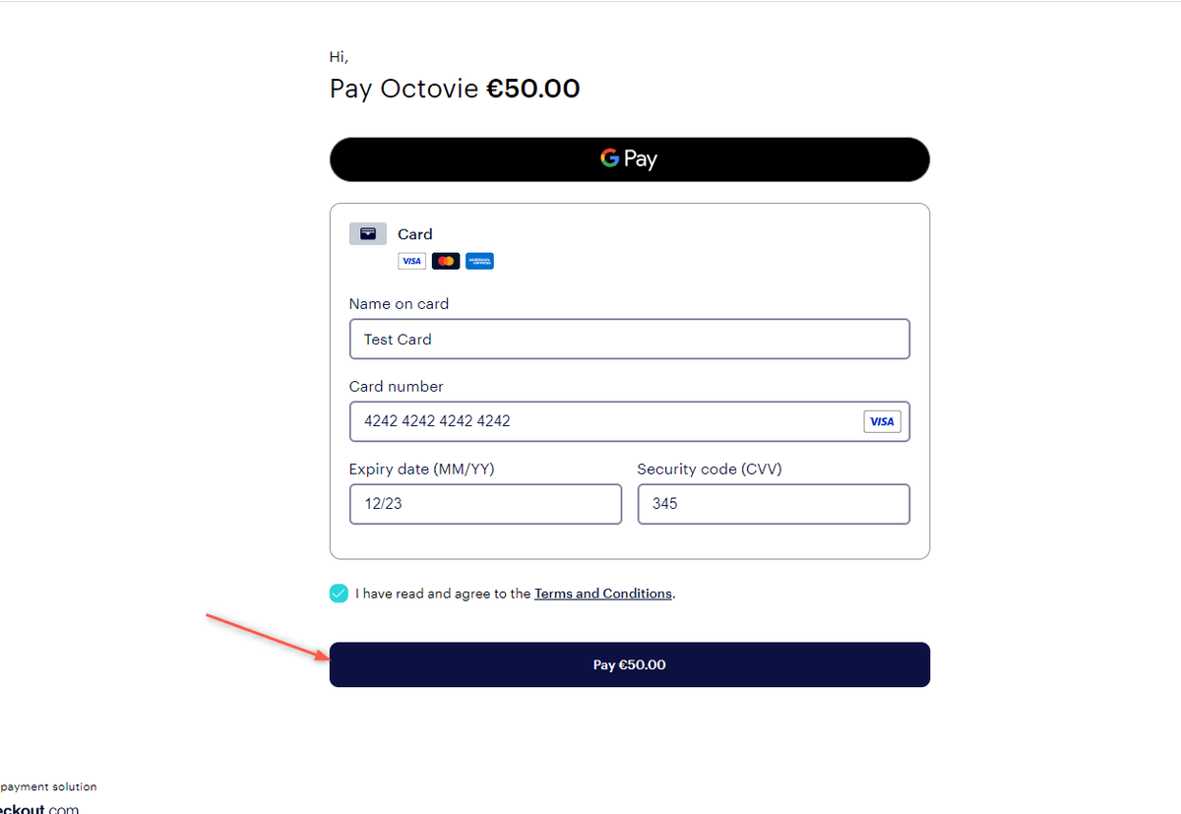Click the Security code (CVV) field
Image resolution: width=1181 pixels, height=814 pixels.
point(774,504)
